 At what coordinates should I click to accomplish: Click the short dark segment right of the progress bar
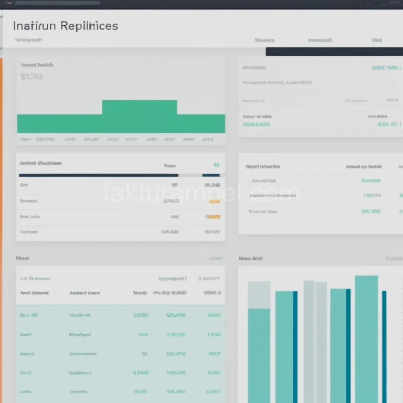coord(211,175)
